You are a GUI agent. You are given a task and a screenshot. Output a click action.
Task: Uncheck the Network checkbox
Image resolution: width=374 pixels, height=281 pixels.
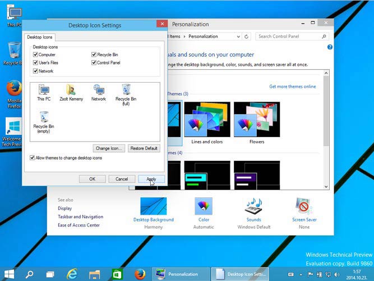pyautogui.click(x=35, y=71)
